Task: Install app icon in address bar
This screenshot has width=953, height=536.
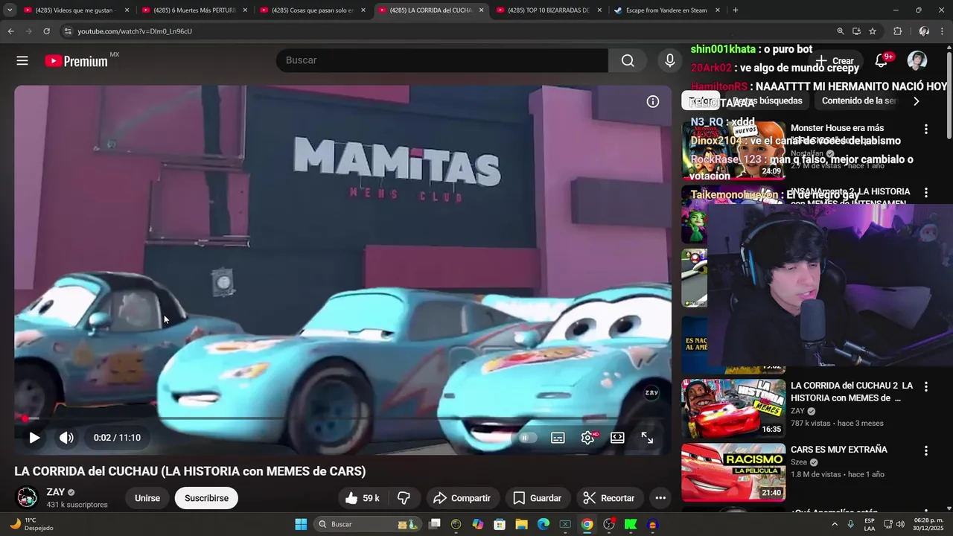Action: (856, 31)
